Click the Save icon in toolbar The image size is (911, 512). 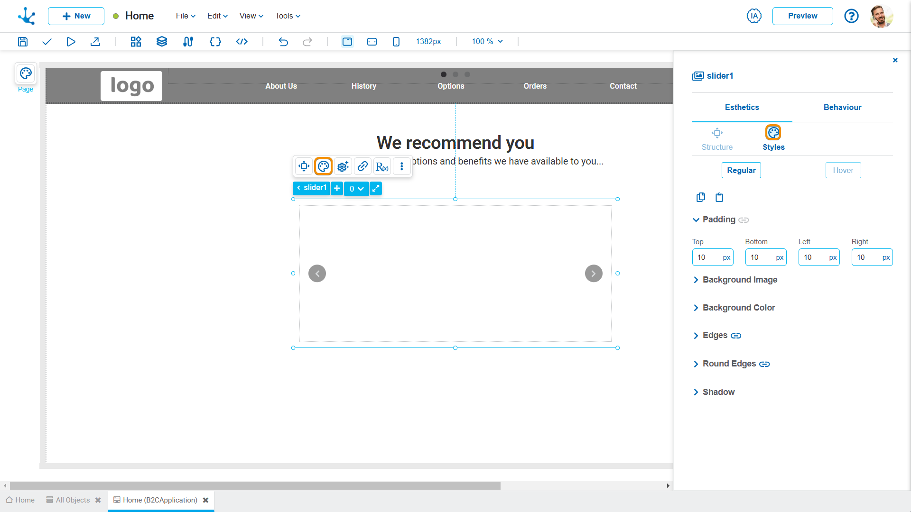tap(22, 42)
